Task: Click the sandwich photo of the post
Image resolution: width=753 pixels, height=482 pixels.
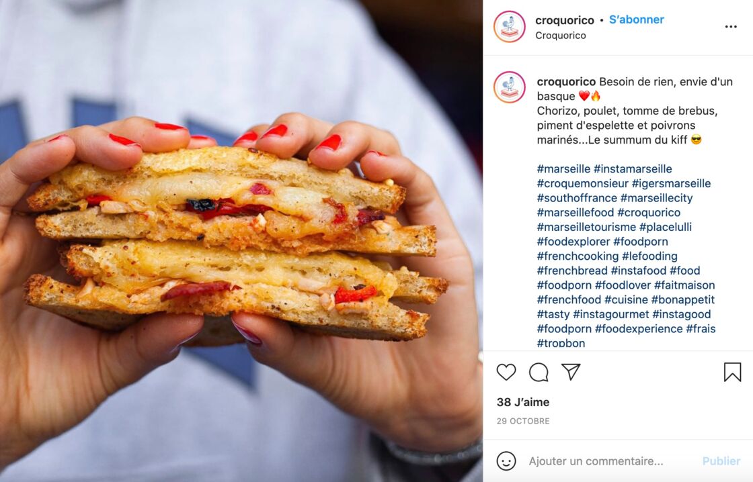Action: pos(241,241)
